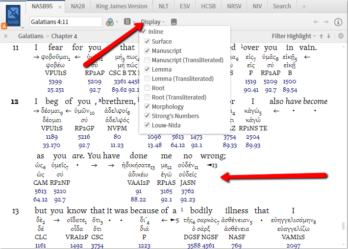The width and height of the screenshot is (348, 249).
Task: Select the NASB95 tab
Action: (42, 6)
